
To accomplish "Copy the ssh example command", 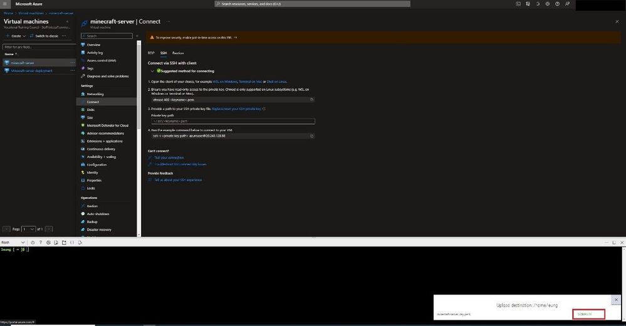I will (312, 136).
